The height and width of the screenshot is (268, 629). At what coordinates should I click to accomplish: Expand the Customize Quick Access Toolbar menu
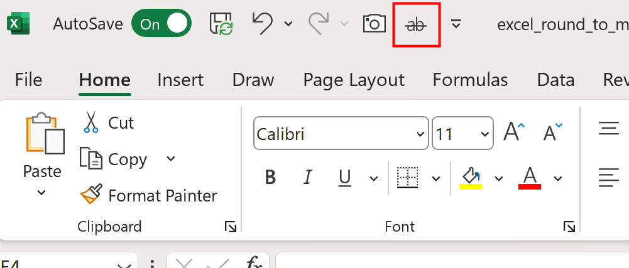457,24
